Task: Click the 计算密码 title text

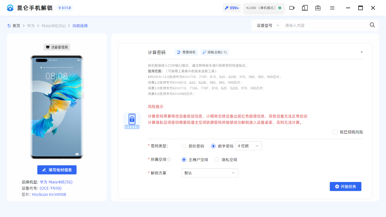Action: tap(157, 52)
